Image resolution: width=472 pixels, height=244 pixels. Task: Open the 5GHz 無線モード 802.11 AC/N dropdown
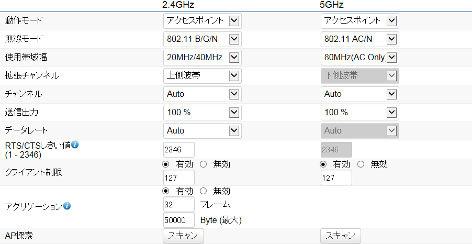[x=359, y=39]
